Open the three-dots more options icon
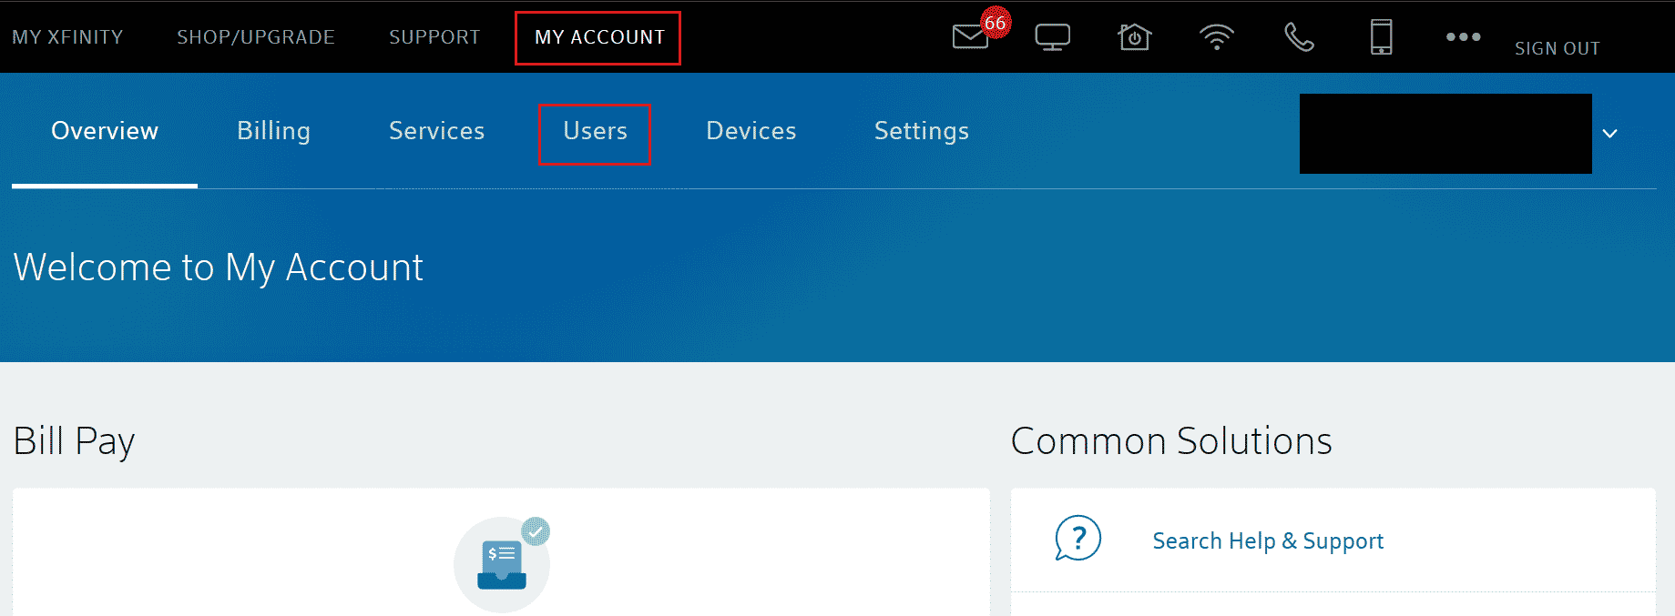Viewport: 1675px width, 616px height. (1463, 37)
